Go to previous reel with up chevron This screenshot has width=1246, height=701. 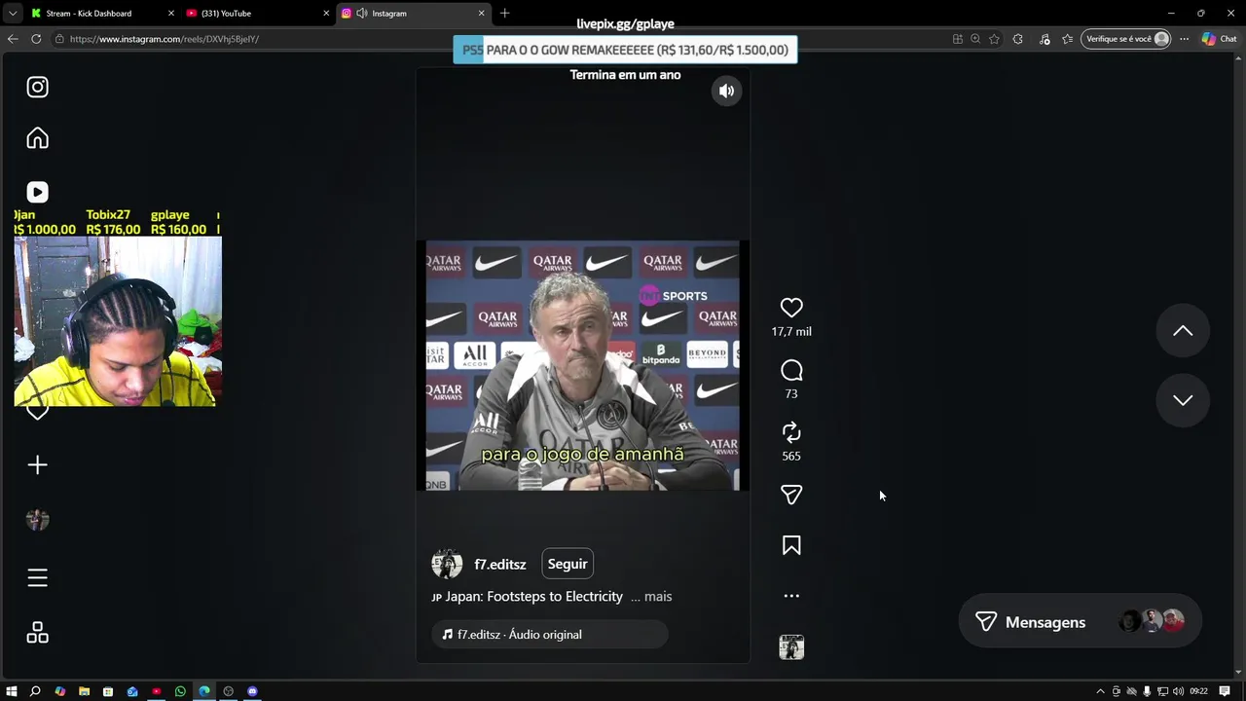pyautogui.click(x=1183, y=331)
